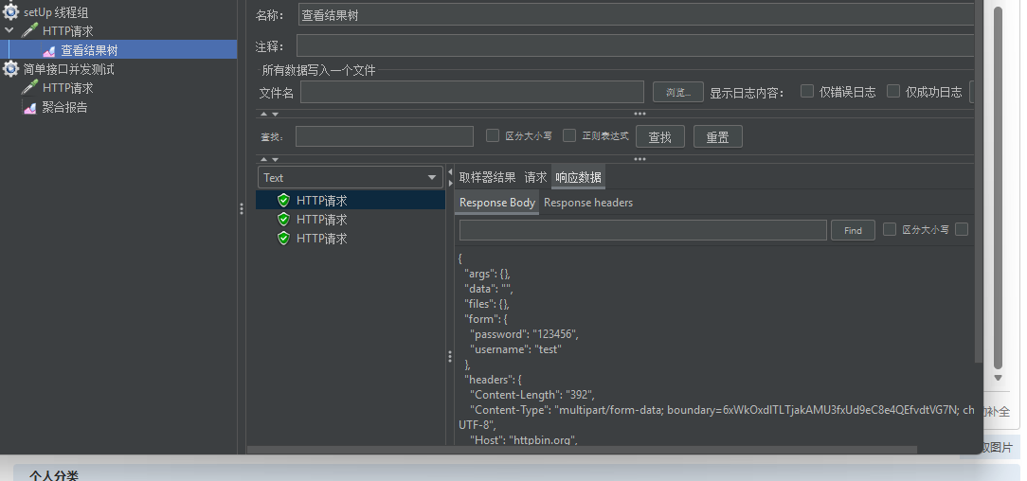Click the pipette icon of HTTP请求 under setUp 线程组
Image resolution: width=1027 pixels, height=481 pixels.
[x=29, y=30]
